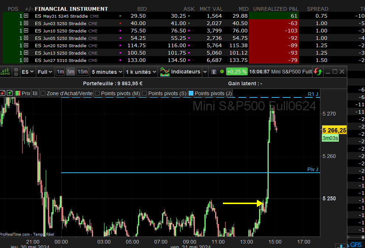365x248 pixels.
Task: Expand the ES Jun20 5250 Straddle row
Action: pyautogui.click(x=26, y=45)
